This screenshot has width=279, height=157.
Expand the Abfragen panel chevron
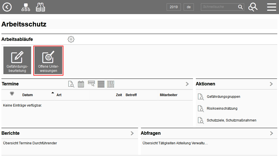(272, 133)
